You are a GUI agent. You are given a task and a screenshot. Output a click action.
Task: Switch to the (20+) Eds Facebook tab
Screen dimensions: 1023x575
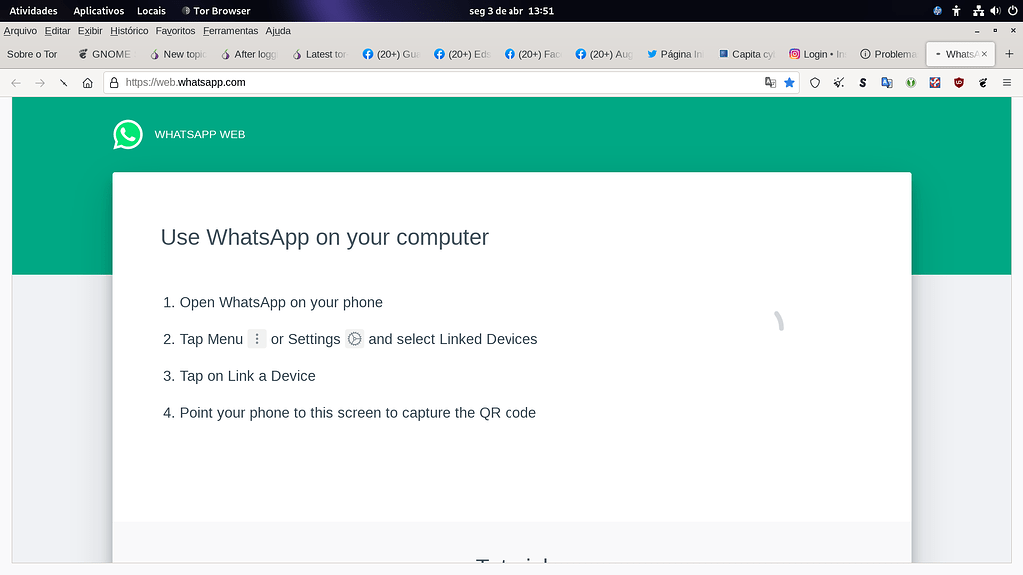(463, 54)
